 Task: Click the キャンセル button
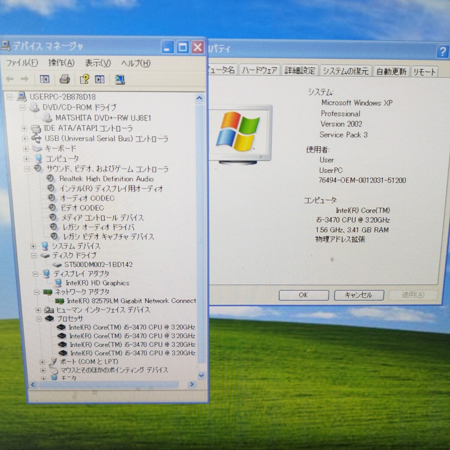(x=358, y=295)
